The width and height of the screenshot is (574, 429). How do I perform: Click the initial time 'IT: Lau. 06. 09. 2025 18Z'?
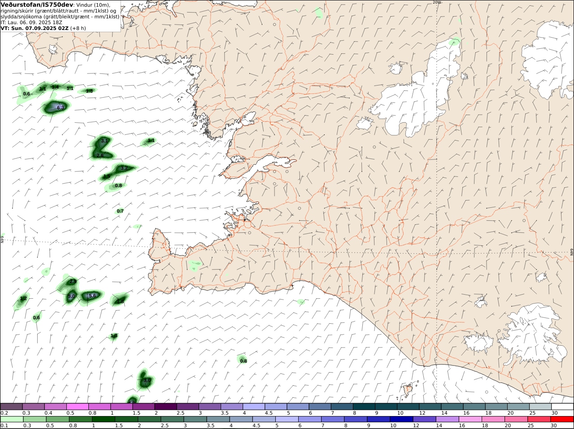[x=31, y=22]
